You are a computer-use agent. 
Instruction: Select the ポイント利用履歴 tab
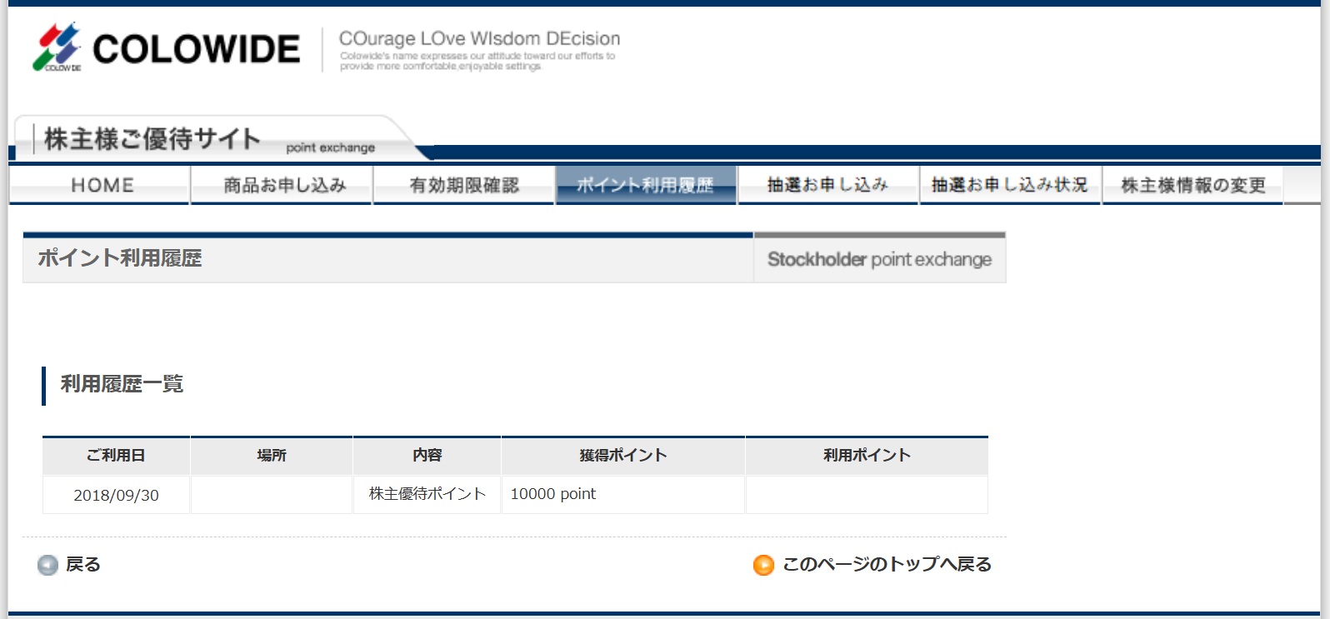pos(646,185)
